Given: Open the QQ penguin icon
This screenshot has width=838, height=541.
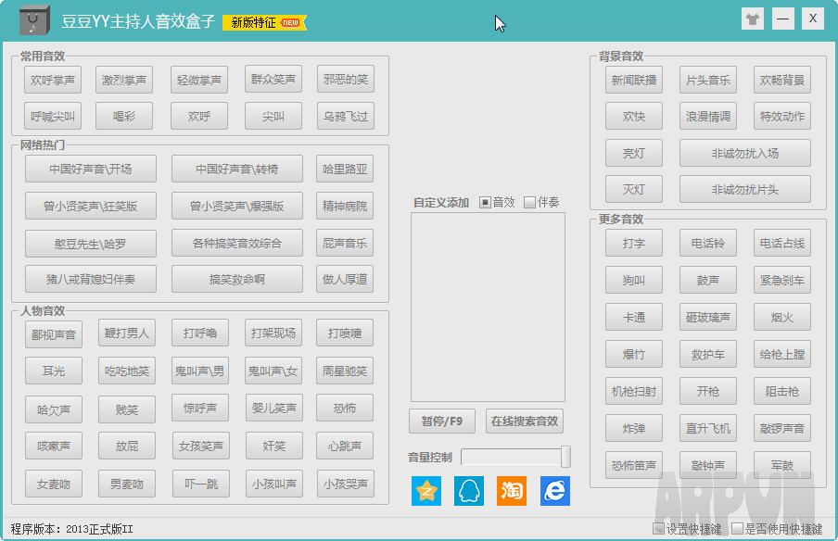Looking at the screenshot, I should tap(468, 490).
